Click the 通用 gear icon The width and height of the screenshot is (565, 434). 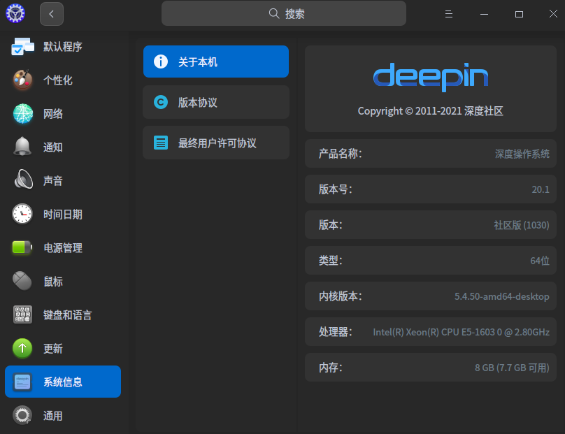[x=22, y=415]
